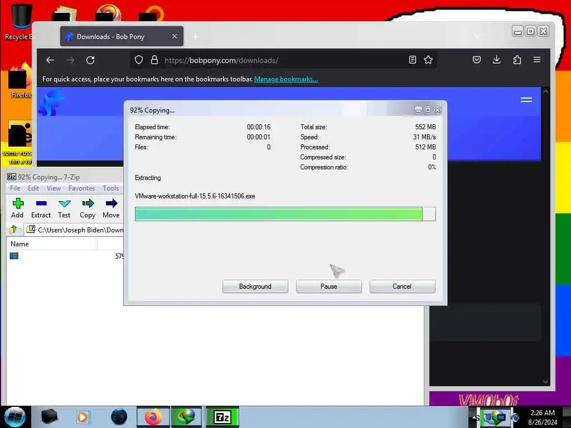Reload the Bob Pony downloads page
Image resolution: width=571 pixels, height=428 pixels.
pos(90,60)
